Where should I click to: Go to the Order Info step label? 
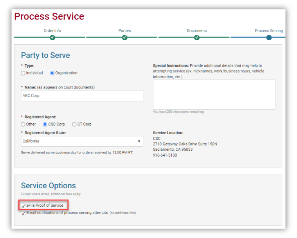pos(52,31)
